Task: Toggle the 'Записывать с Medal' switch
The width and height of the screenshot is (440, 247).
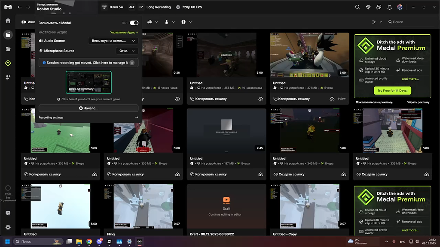Action: (134, 23)
